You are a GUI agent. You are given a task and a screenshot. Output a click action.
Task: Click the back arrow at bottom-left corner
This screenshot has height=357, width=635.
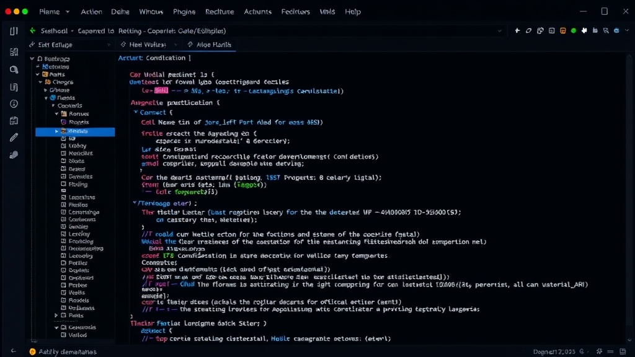point(14,351)
